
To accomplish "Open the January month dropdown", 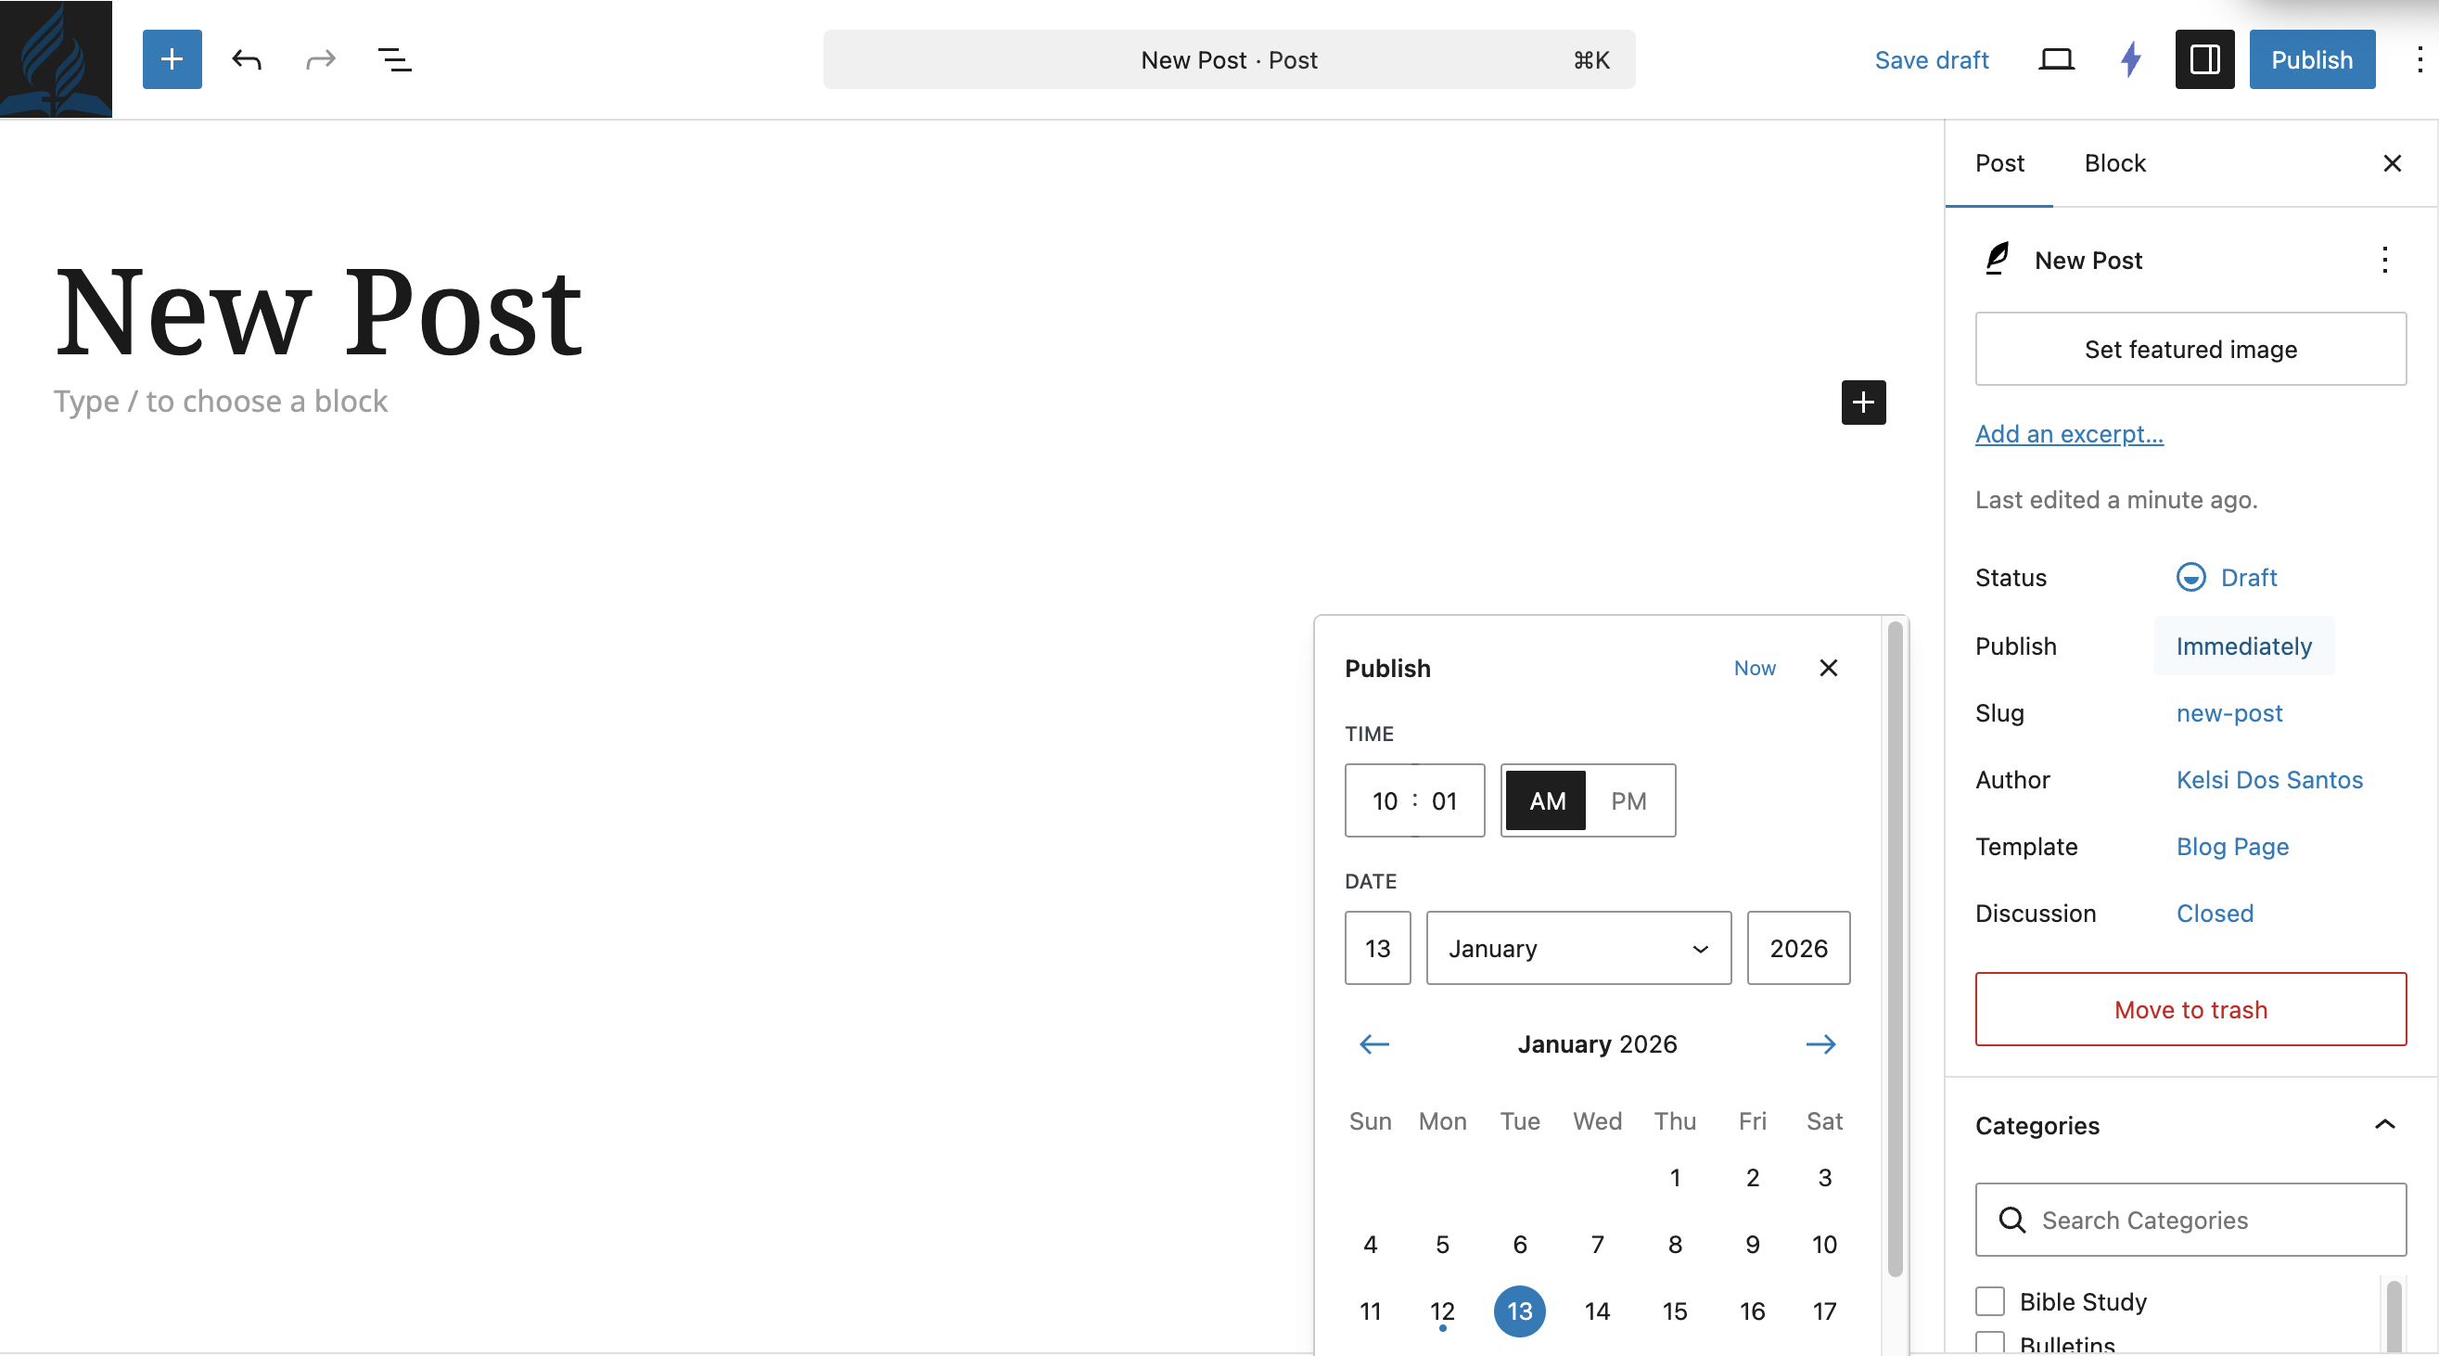I will [x=1577, y=948].
